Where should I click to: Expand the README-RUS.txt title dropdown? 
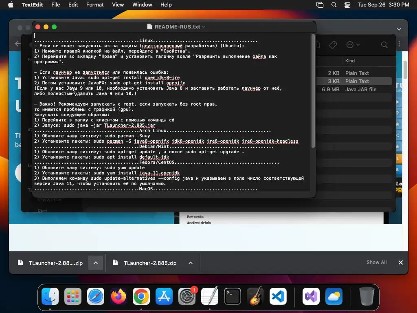point(203,27)
